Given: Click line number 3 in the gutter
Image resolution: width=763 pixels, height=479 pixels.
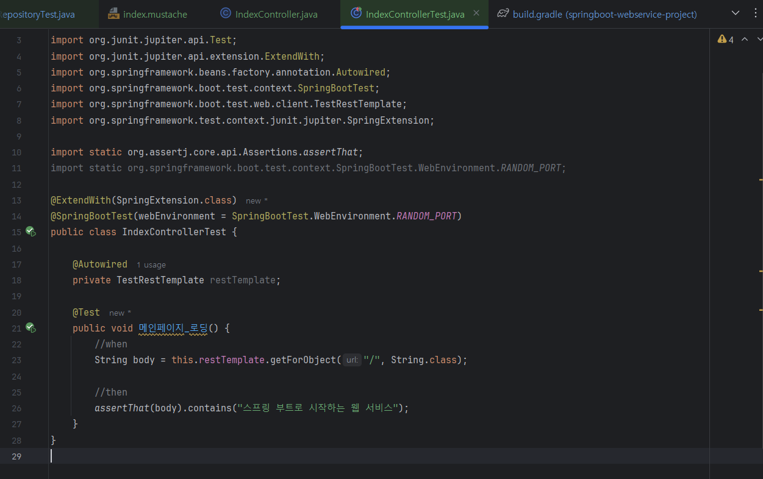Looking at the screenshot, I should tap(19, 40).
